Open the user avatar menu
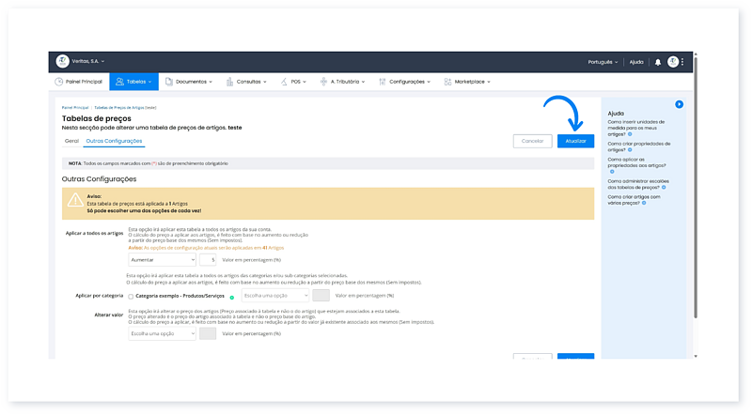This screenshot has height=415, width=752. (x=673, y=62)
